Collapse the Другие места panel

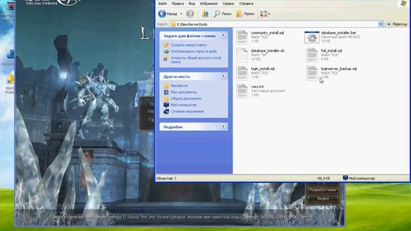click(x=223, y=76)
